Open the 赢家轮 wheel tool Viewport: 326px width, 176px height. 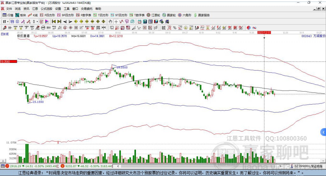tap(169, 15)
